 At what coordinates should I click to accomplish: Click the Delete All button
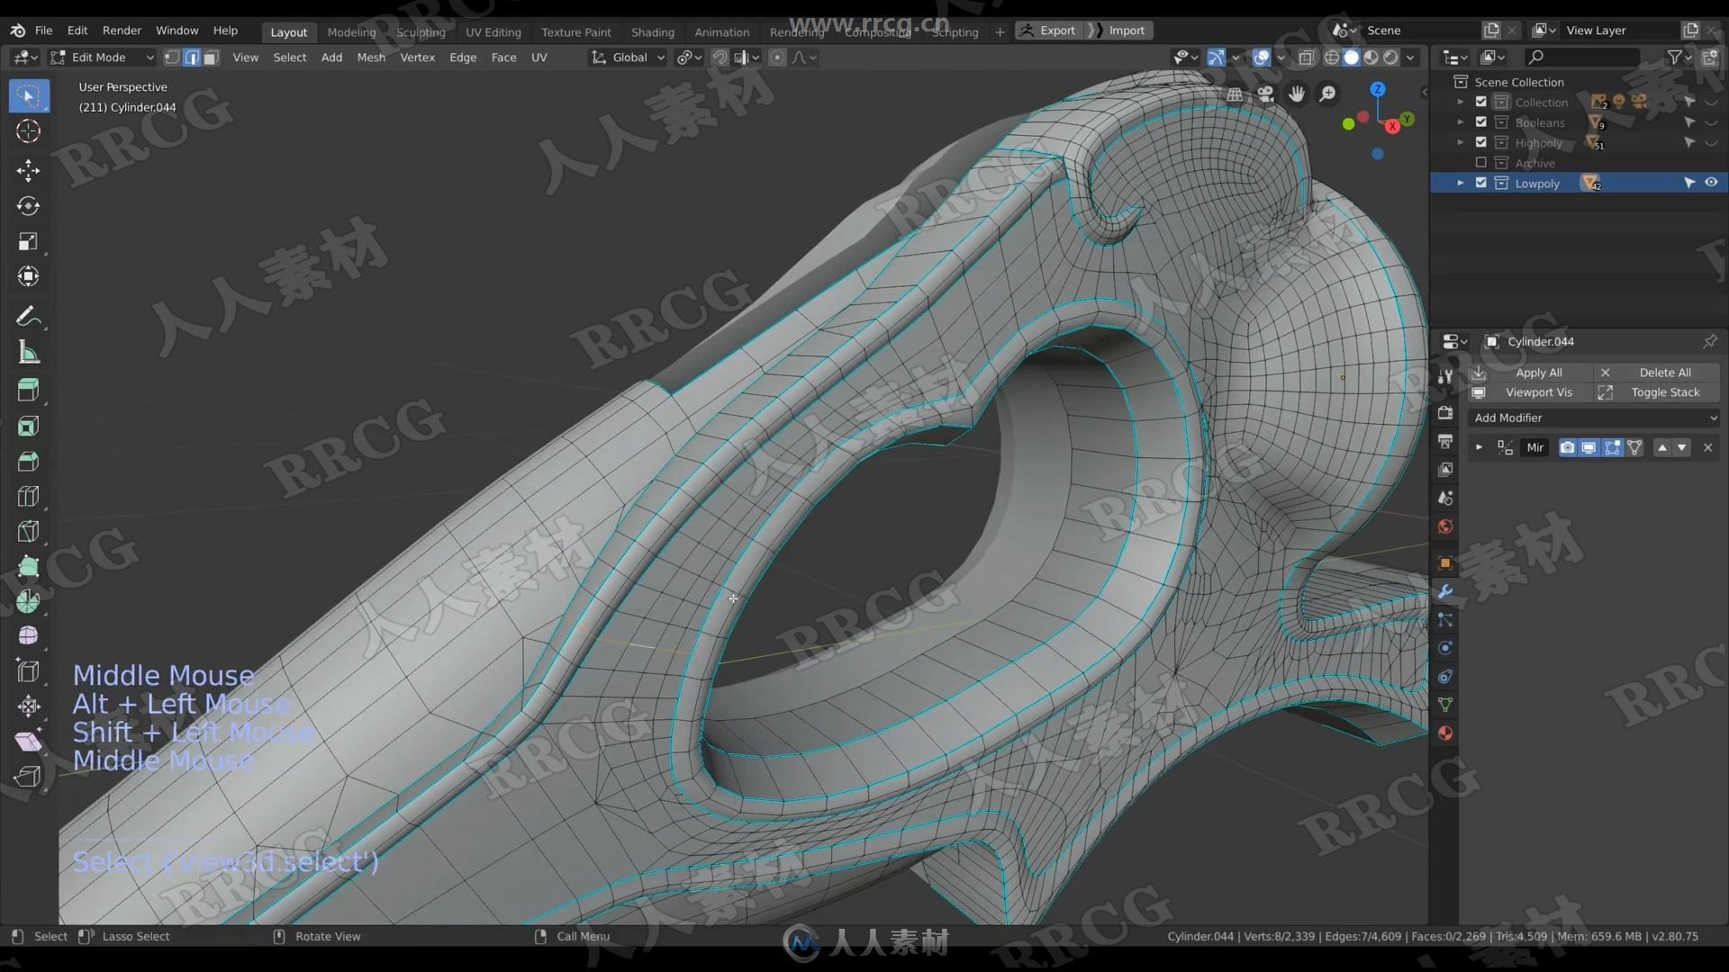(1665, 372)
